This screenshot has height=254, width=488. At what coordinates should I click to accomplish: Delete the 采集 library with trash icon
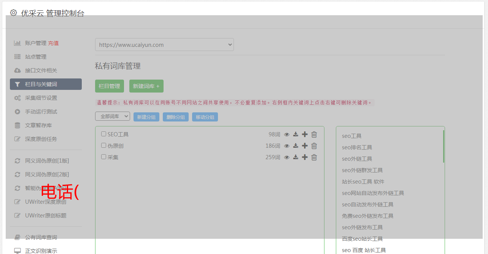coord(314,157)
